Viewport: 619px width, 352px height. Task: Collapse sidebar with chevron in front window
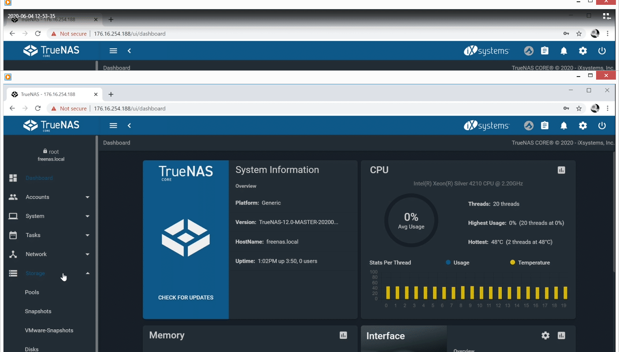(x=130, y=125)
